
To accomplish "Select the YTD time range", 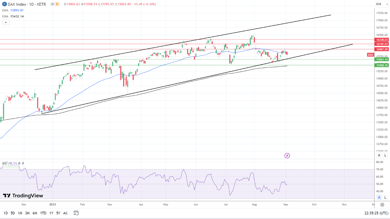I will pos(43,213).
